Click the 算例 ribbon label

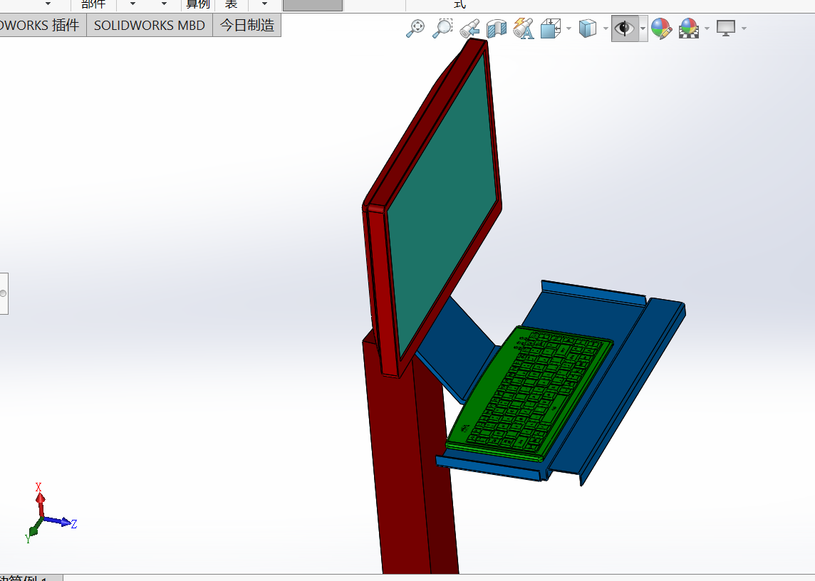(198, 4)
